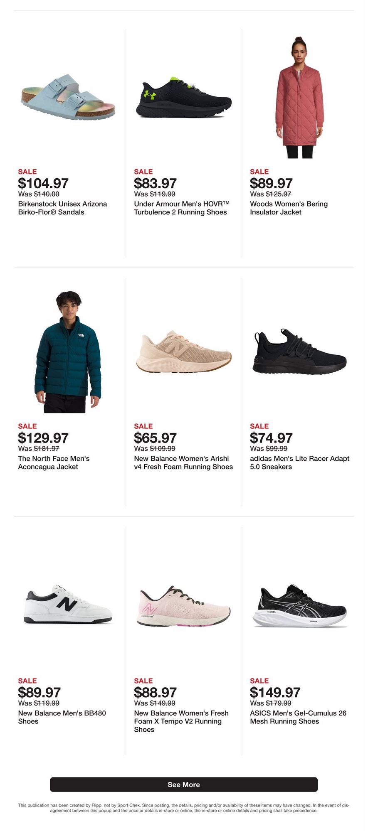Click the $88.97 Fresh Foam sale price

(x=155, y=693)
